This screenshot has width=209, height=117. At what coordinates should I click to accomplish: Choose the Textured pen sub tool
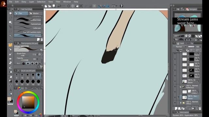click(x=28, y=24)
